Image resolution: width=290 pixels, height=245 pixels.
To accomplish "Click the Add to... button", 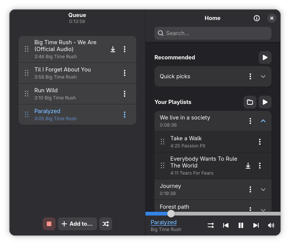I will (x=77, y=224).
